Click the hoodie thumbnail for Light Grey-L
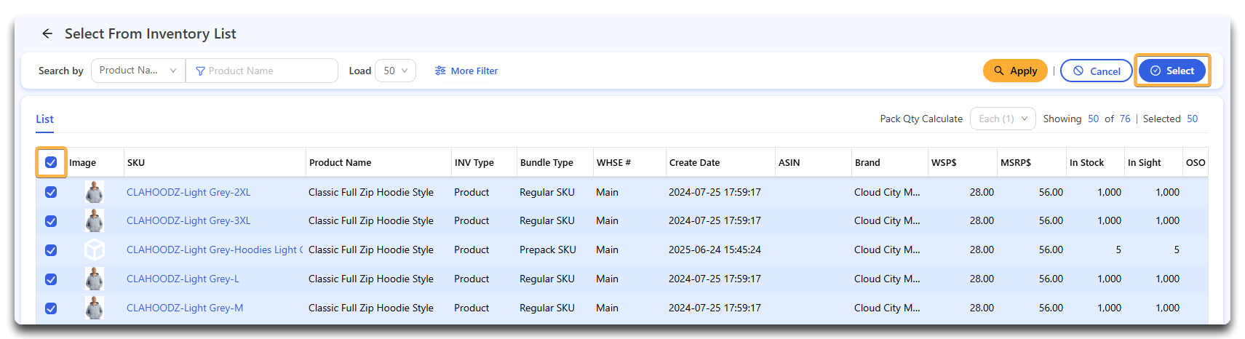Viewport: 1245px width, 339px height. coord(94,279)
